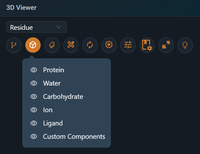The height and width of the screenshot is (154, 200).
Task: Click the 3D Viewer panel title
Action: (22, 8)
